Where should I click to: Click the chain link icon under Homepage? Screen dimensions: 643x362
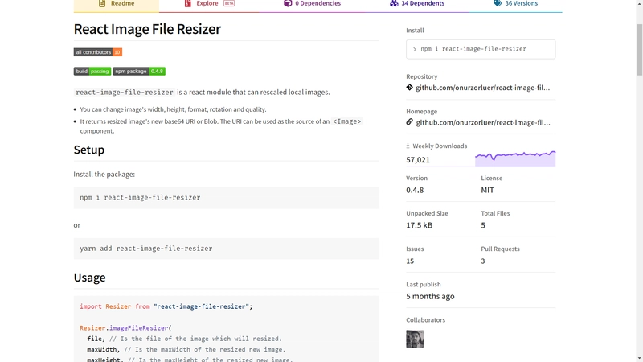(409, 122)
